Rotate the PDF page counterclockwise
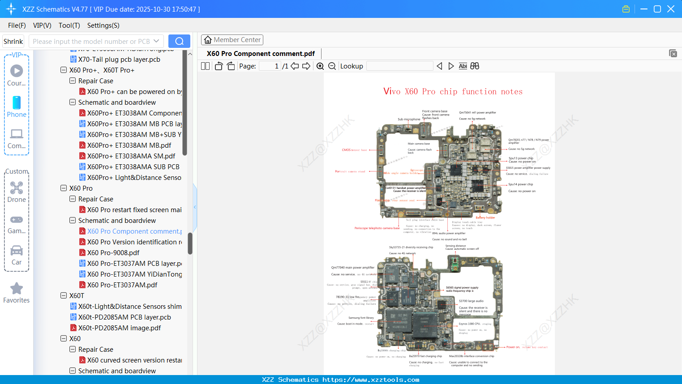682x384 pixels. tap(219, 66)
